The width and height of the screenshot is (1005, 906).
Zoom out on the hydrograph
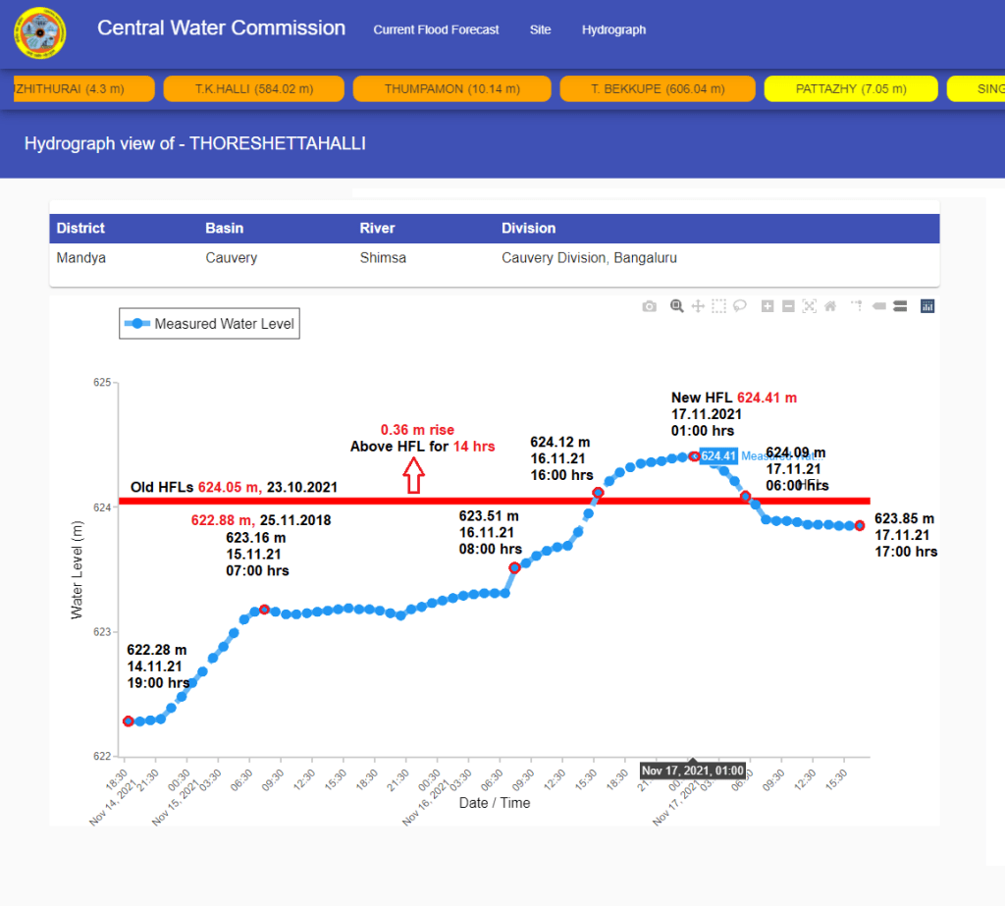pos(788,306)
